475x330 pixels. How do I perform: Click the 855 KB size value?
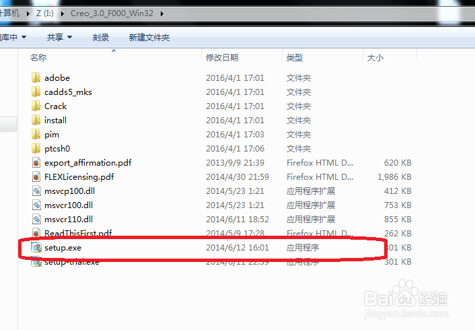398,220
